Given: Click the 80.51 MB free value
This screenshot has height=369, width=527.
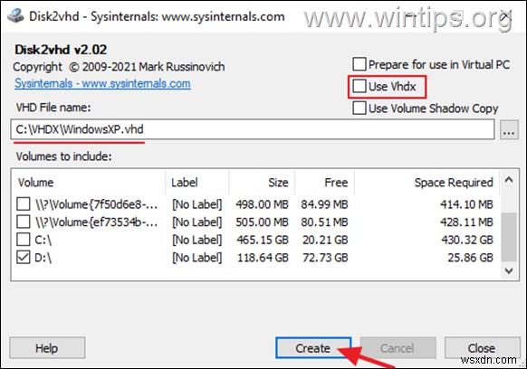Looking at the screenshot, I should tap(325, 222).
